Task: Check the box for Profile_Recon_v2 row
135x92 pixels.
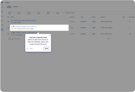Action: pos(8,34)
